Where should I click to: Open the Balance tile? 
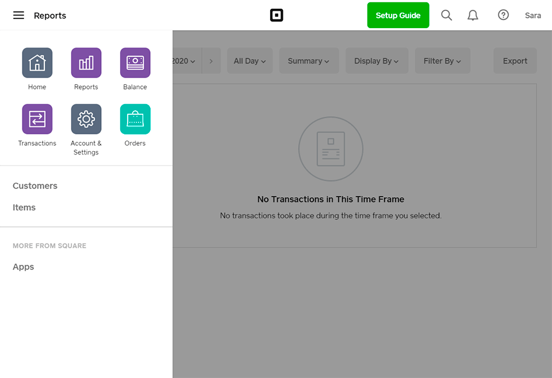pos(135,63)
